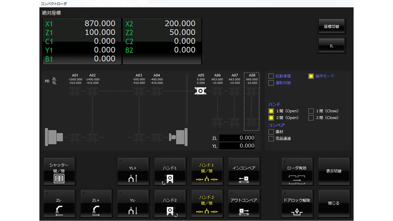
Task: Click the ハンド1 rotate button
Action: 170,171
